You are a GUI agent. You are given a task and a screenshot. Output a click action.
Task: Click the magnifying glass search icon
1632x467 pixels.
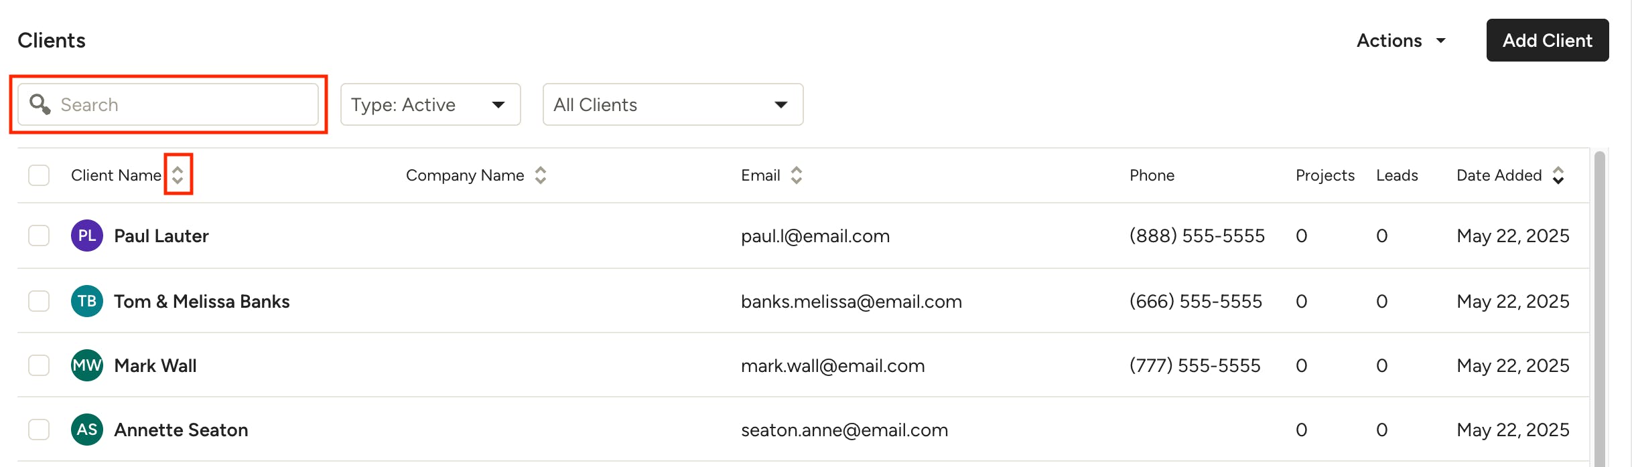click(x=40, y=104)
